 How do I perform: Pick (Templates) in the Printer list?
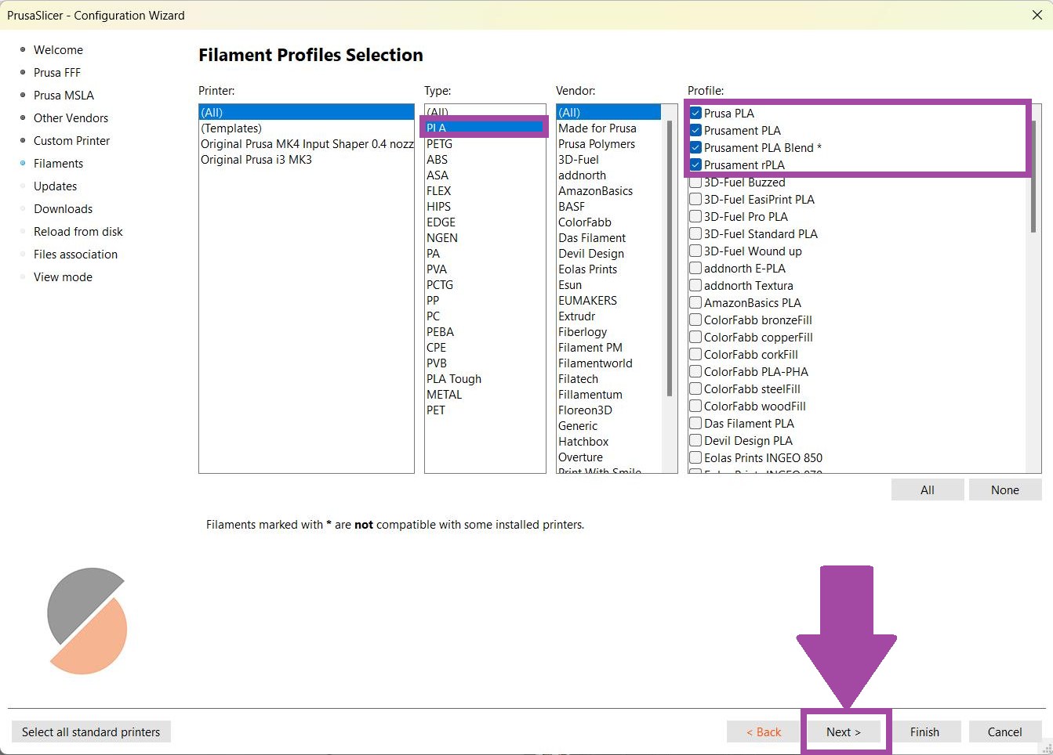(231, 128)
